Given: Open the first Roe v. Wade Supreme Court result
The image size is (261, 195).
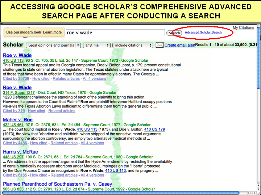Looking at the screenshot, I should (x=17, y=55).
